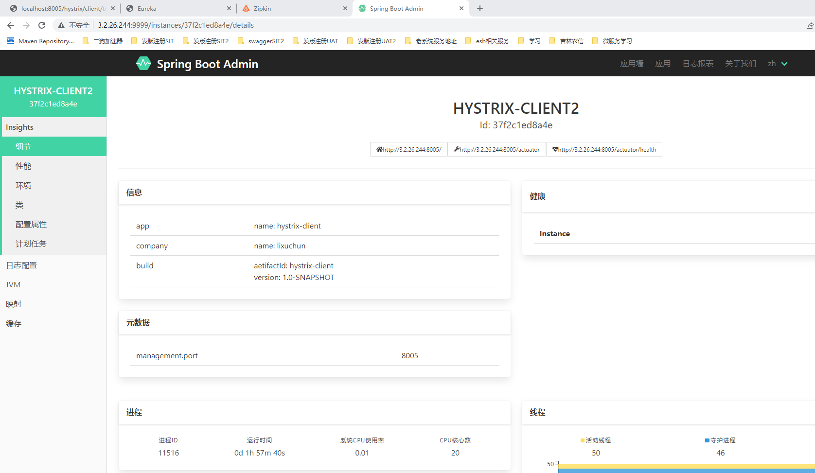Go back with the browser back arrow

tap(11, 25)
